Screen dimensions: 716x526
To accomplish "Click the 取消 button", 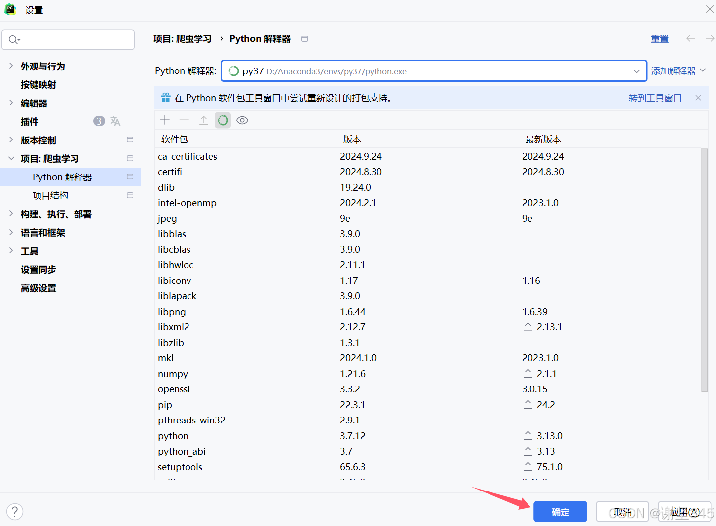I will pos(622,512).
